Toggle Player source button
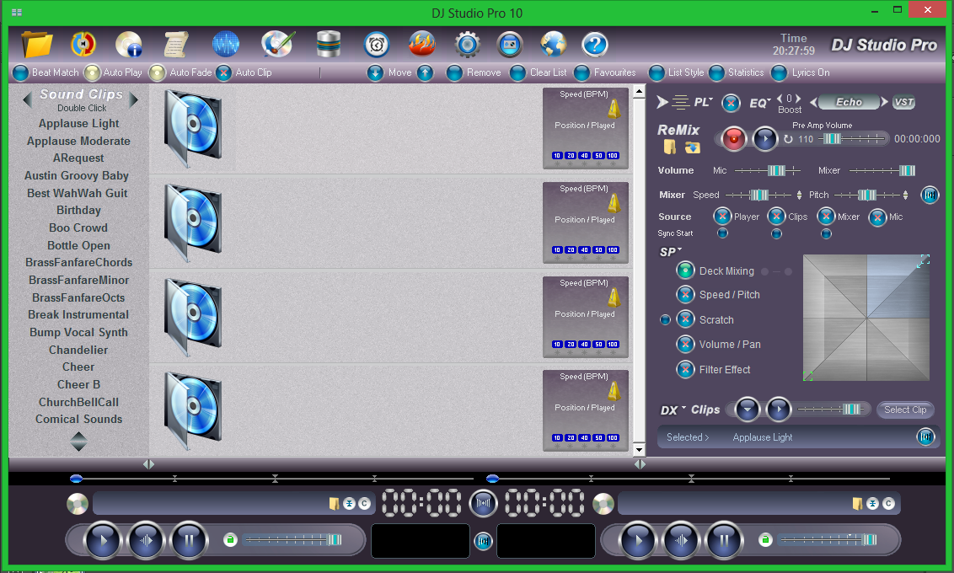Screen dimensions: 954x573 722,216
